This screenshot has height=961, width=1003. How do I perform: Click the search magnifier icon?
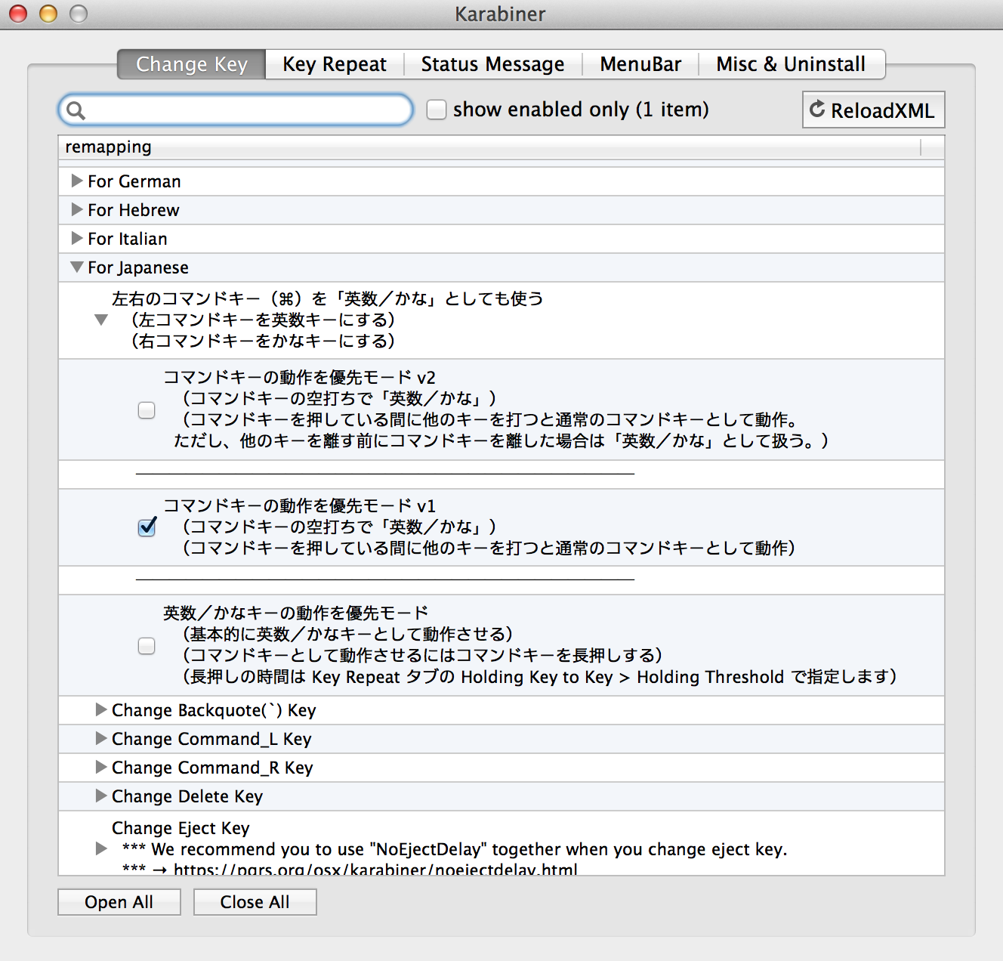tap(76, 110)
